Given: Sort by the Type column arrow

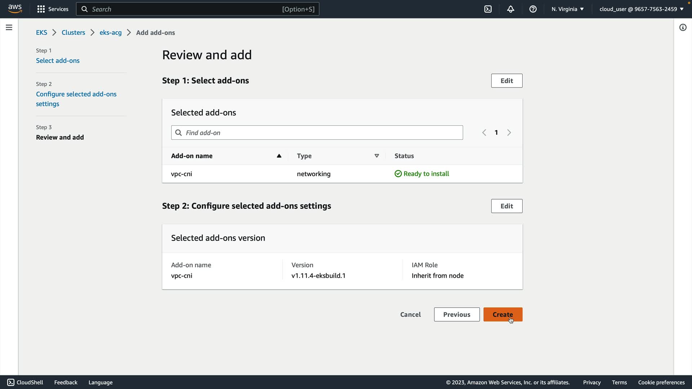Looking at the screenshot, I should 376,156.
